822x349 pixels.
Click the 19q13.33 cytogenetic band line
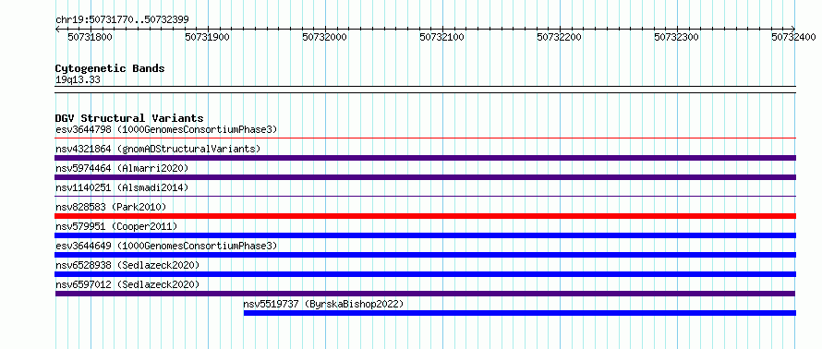[426, 90]
